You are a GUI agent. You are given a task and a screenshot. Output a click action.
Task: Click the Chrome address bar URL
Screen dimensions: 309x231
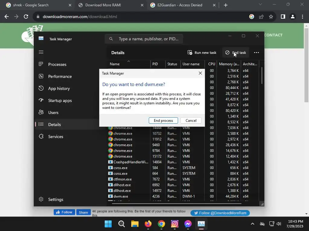pyautogui.click(x=80, y=17)
